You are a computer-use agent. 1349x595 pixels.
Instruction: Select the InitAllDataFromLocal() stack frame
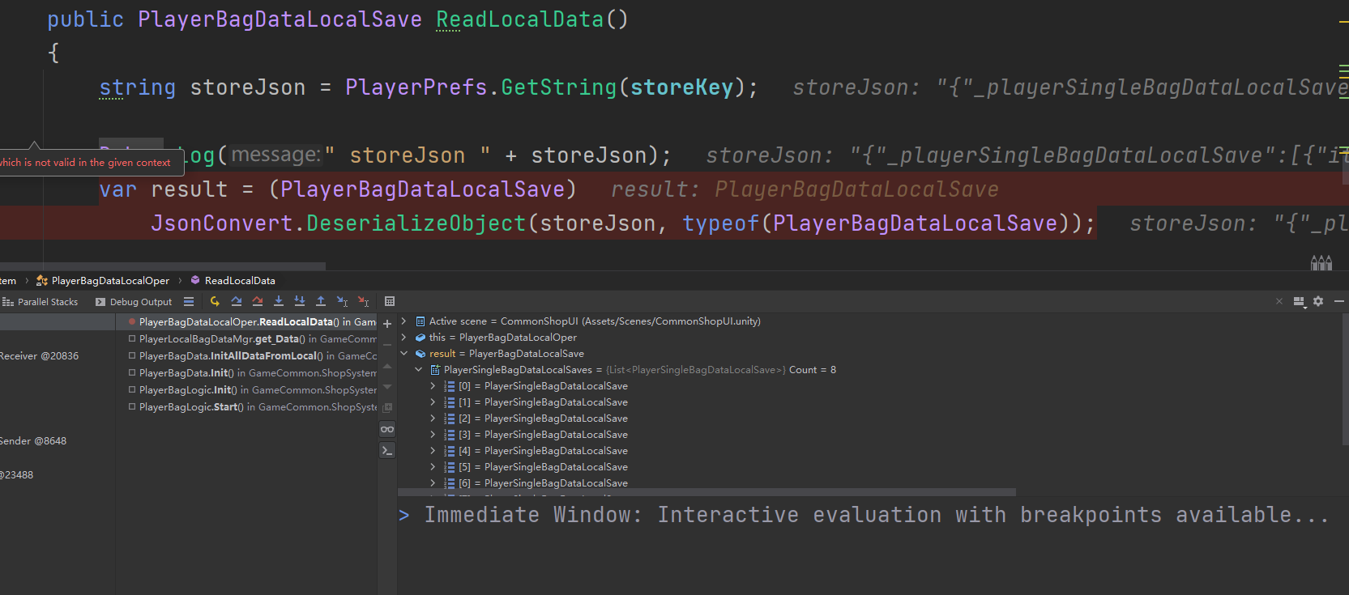tap(246, 356)
